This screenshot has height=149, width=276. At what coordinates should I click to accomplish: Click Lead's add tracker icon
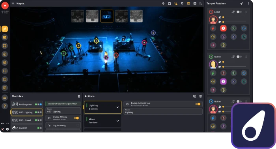point(233,12)
